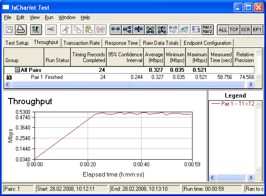
Task: Click the Run test running-man icon
Action: pos(36,30)
